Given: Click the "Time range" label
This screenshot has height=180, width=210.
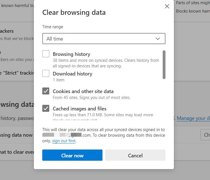Looking at the screenshot, I should (x=53, y=27).
